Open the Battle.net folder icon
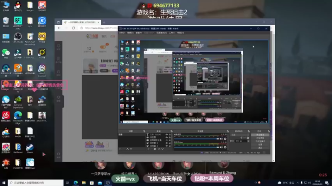The width and height of the screenshot is (332, 186). click(x=18, y=148)
